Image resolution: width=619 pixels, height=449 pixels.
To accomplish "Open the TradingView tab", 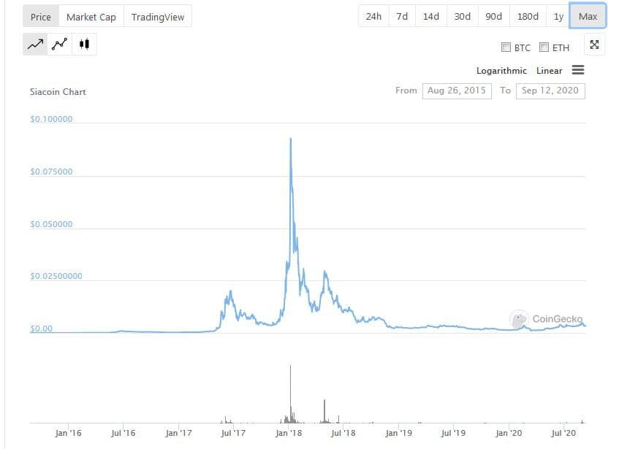I will tap(158, 17).
